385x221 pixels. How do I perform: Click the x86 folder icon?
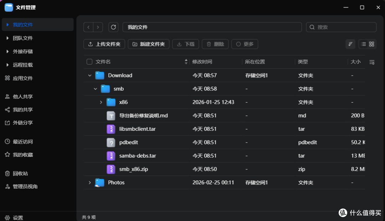(x=111, y=102)
